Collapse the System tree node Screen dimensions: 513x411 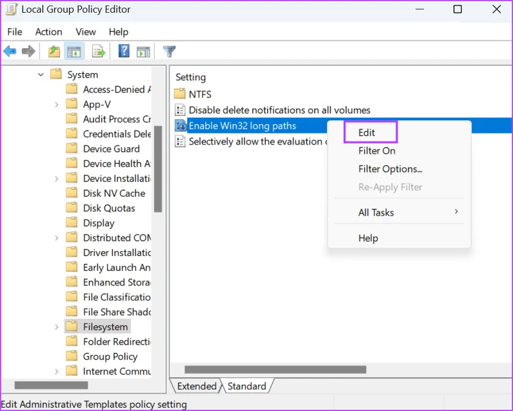pos(41,74)
